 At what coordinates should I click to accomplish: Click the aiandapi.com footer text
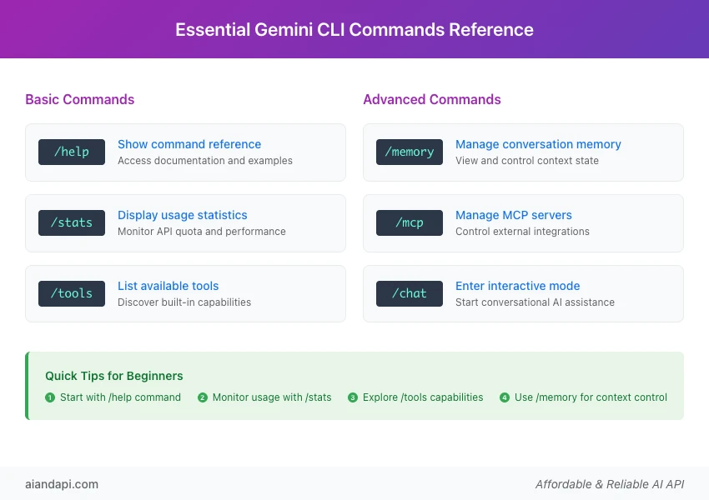(62, 484)
